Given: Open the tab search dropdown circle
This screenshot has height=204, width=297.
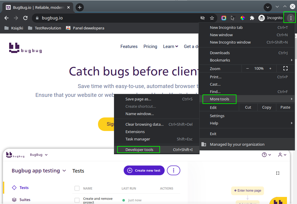Looking at the screenshot, I should click(x=268, y=7).
